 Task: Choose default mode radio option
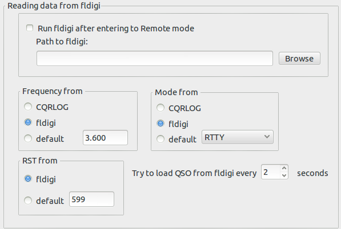pyautogui.click(x=161, y=139)
